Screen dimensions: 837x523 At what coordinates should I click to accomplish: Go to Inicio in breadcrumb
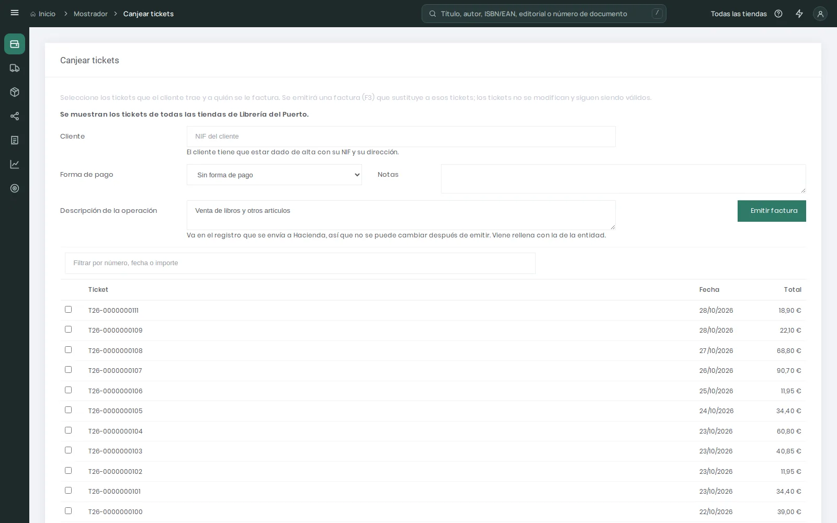pos(47,14)
